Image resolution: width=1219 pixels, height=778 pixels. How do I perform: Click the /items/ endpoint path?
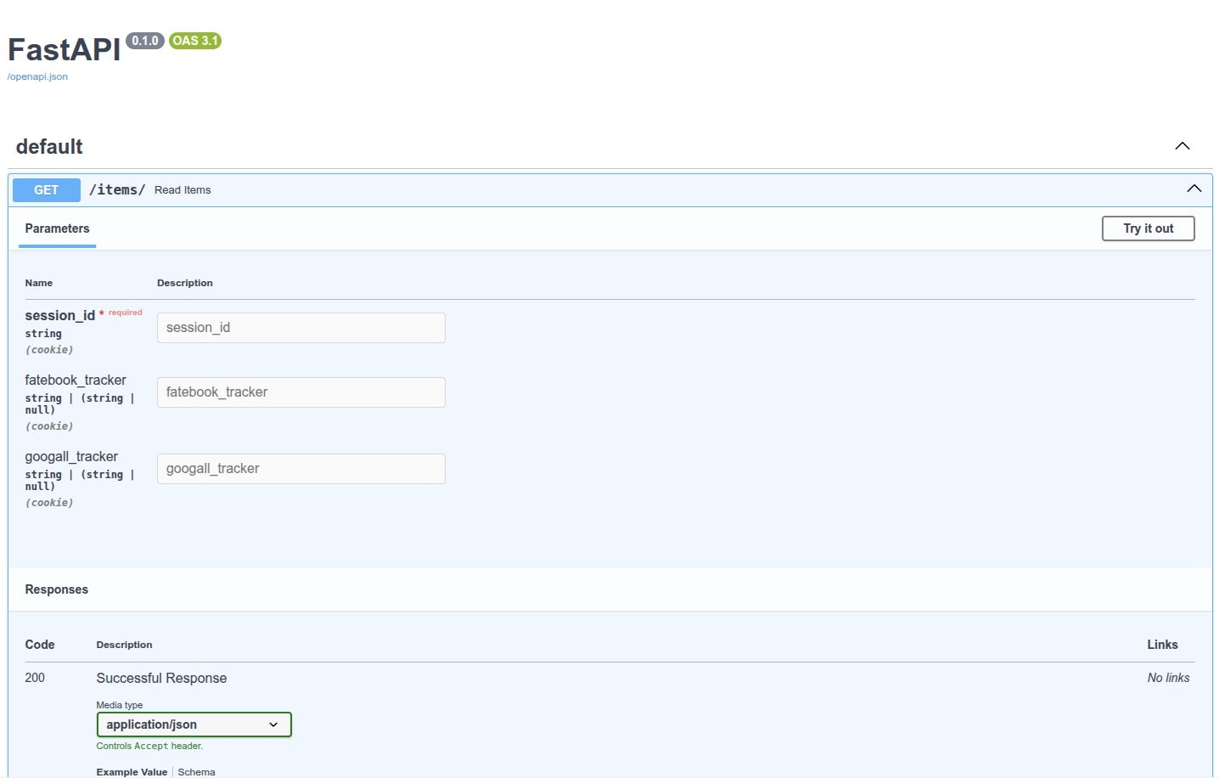tap(117, 190)
